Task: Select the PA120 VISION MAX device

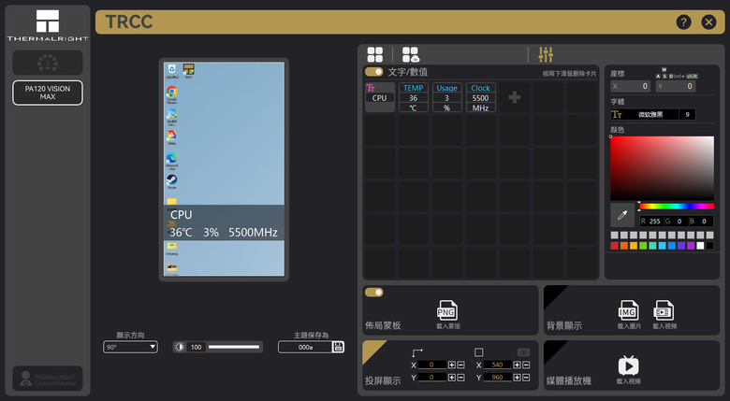Action: pos(48,93)
